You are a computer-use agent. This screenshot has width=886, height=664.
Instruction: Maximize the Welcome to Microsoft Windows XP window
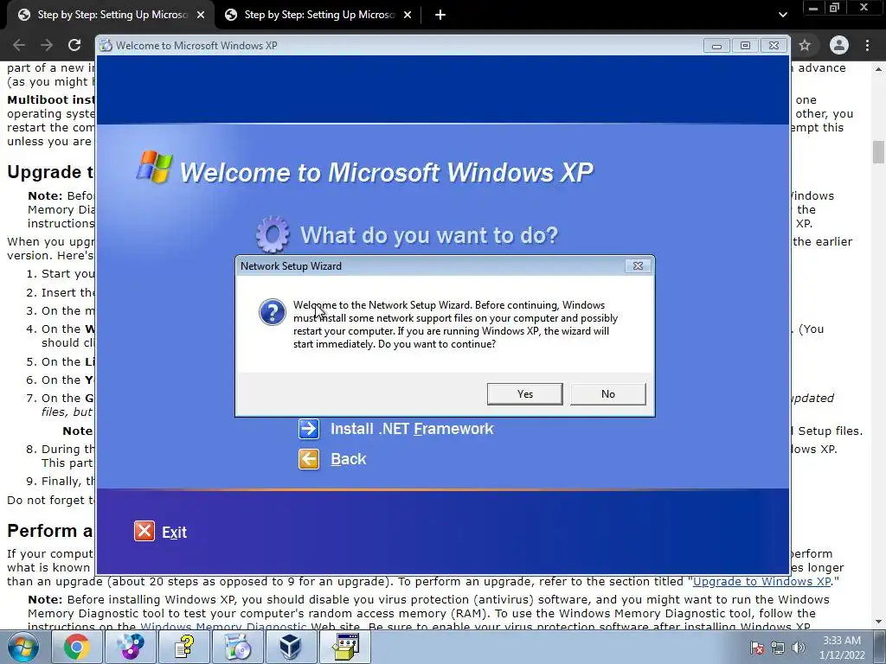click(x=745, y=46)
